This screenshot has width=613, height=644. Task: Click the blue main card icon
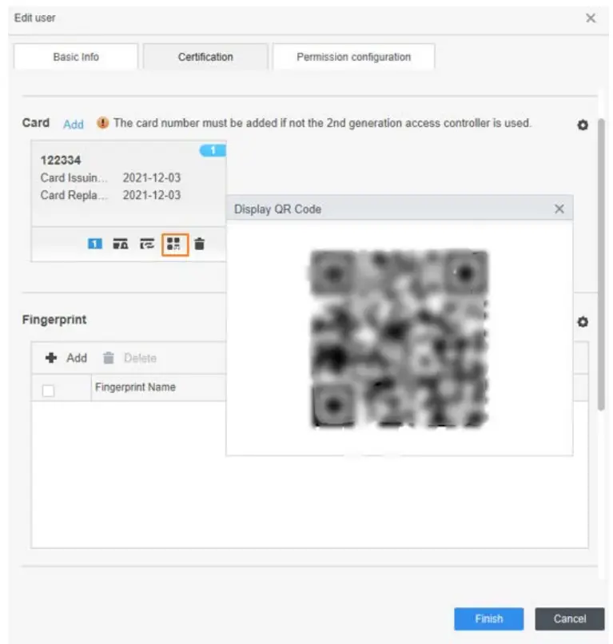(95, 244)
